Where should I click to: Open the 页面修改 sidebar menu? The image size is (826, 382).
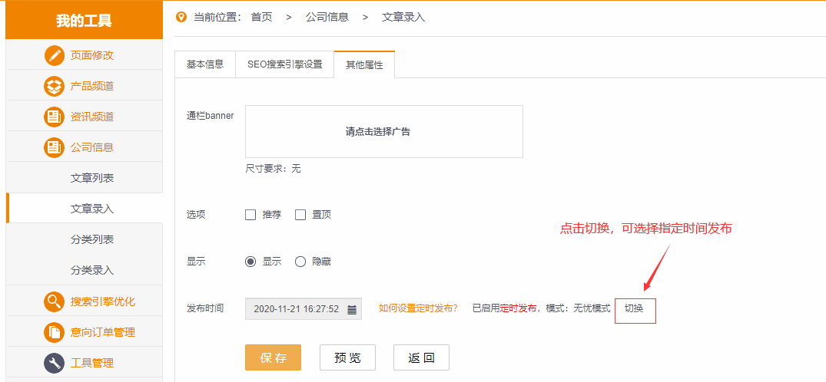coord(85,55)
